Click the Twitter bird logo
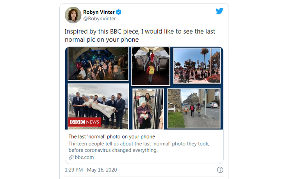Viewport: 285px width, 179px height. click(219, 11)
